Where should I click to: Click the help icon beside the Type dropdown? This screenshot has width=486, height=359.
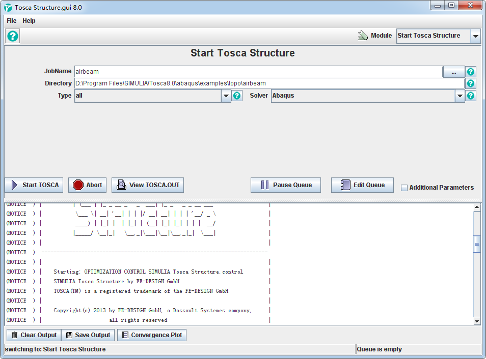pos(237,96)
